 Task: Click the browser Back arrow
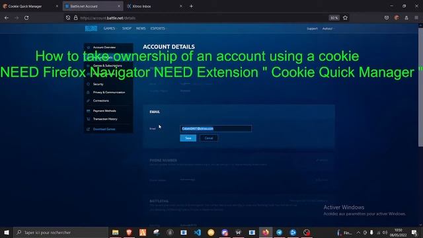coord(7,18)
